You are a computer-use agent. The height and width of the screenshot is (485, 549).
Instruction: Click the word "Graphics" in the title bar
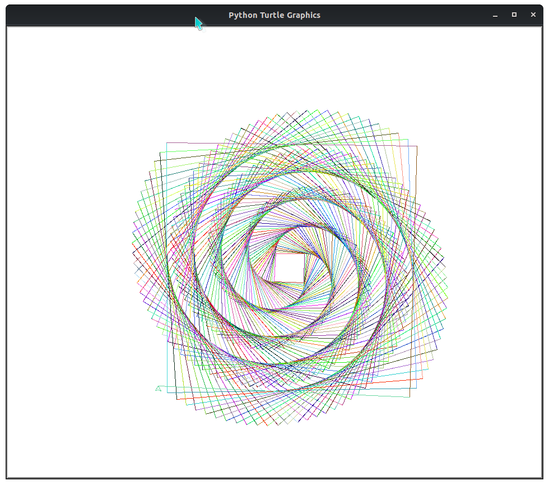(303, 15)
